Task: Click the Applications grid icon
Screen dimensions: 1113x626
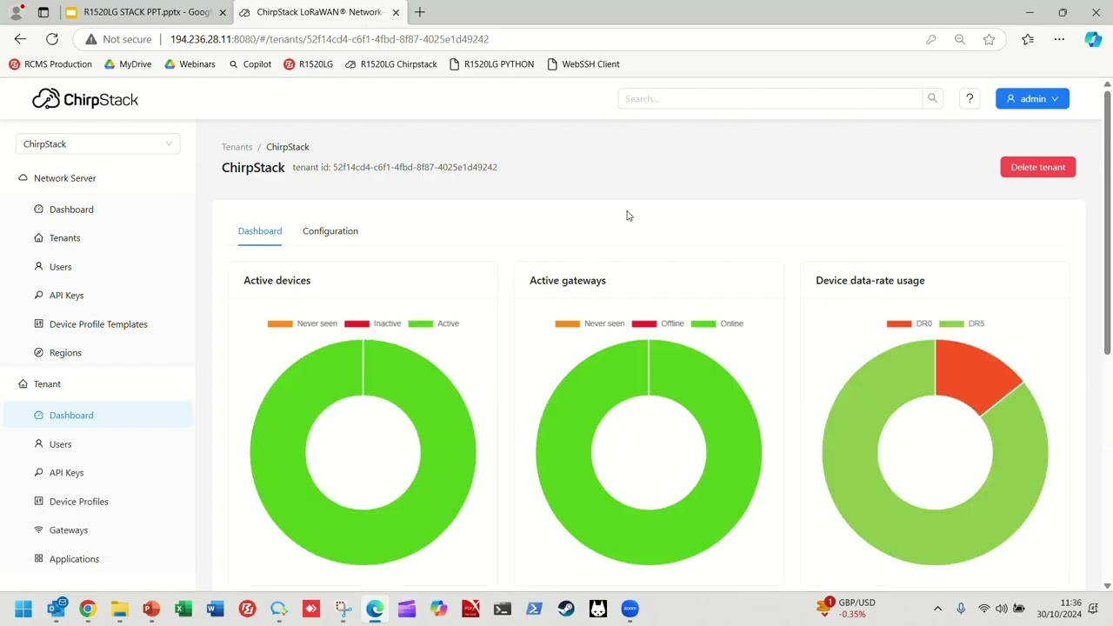Action: click(x=38, y=558)
